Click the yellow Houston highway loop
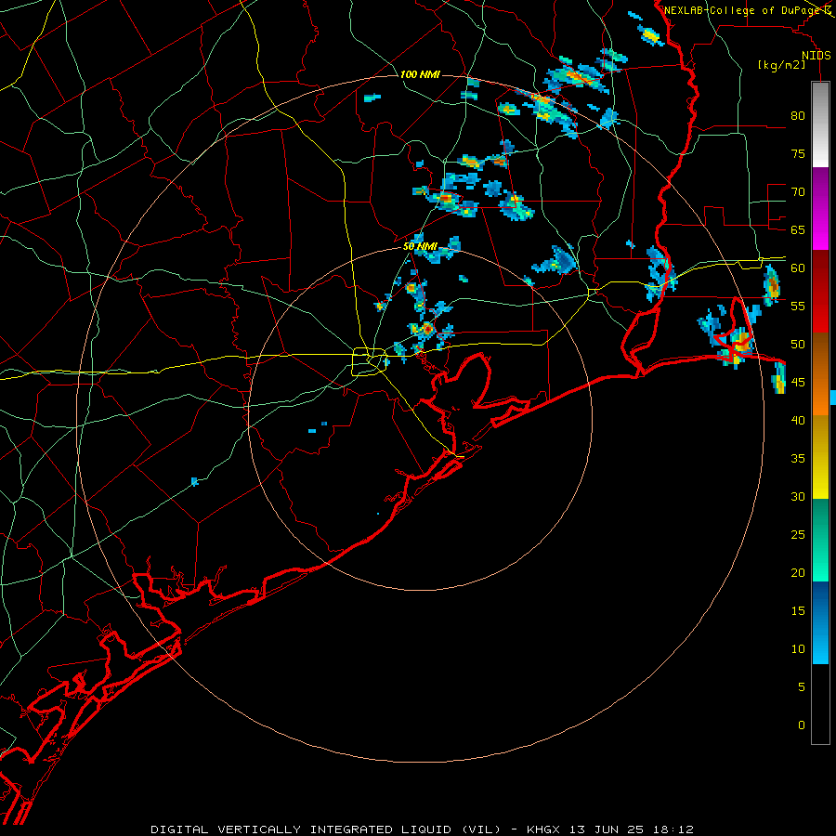The height and width of the screenshot is (836, 836). (369, 361)
